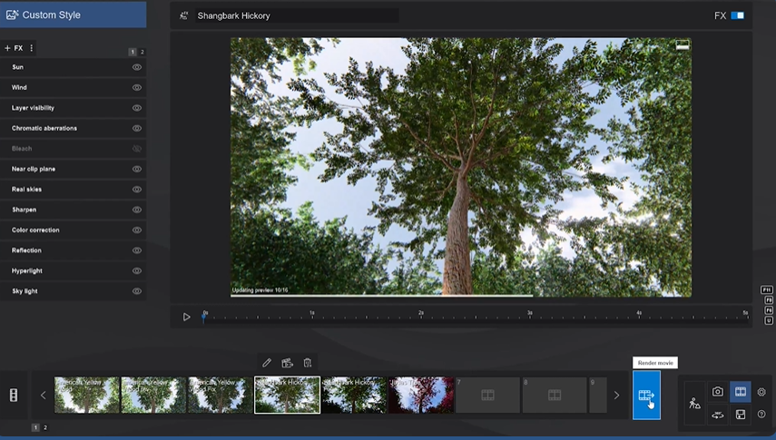
Task: Open Photo mode with the camera icon
Action: 718,392
